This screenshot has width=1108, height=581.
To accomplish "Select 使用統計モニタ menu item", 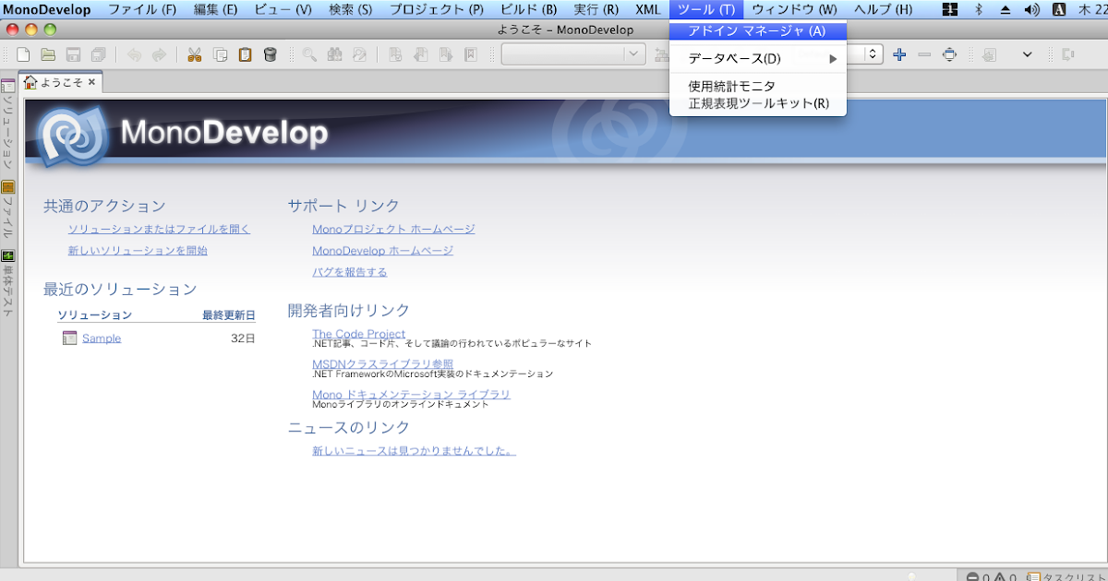I will coord(758,86).
